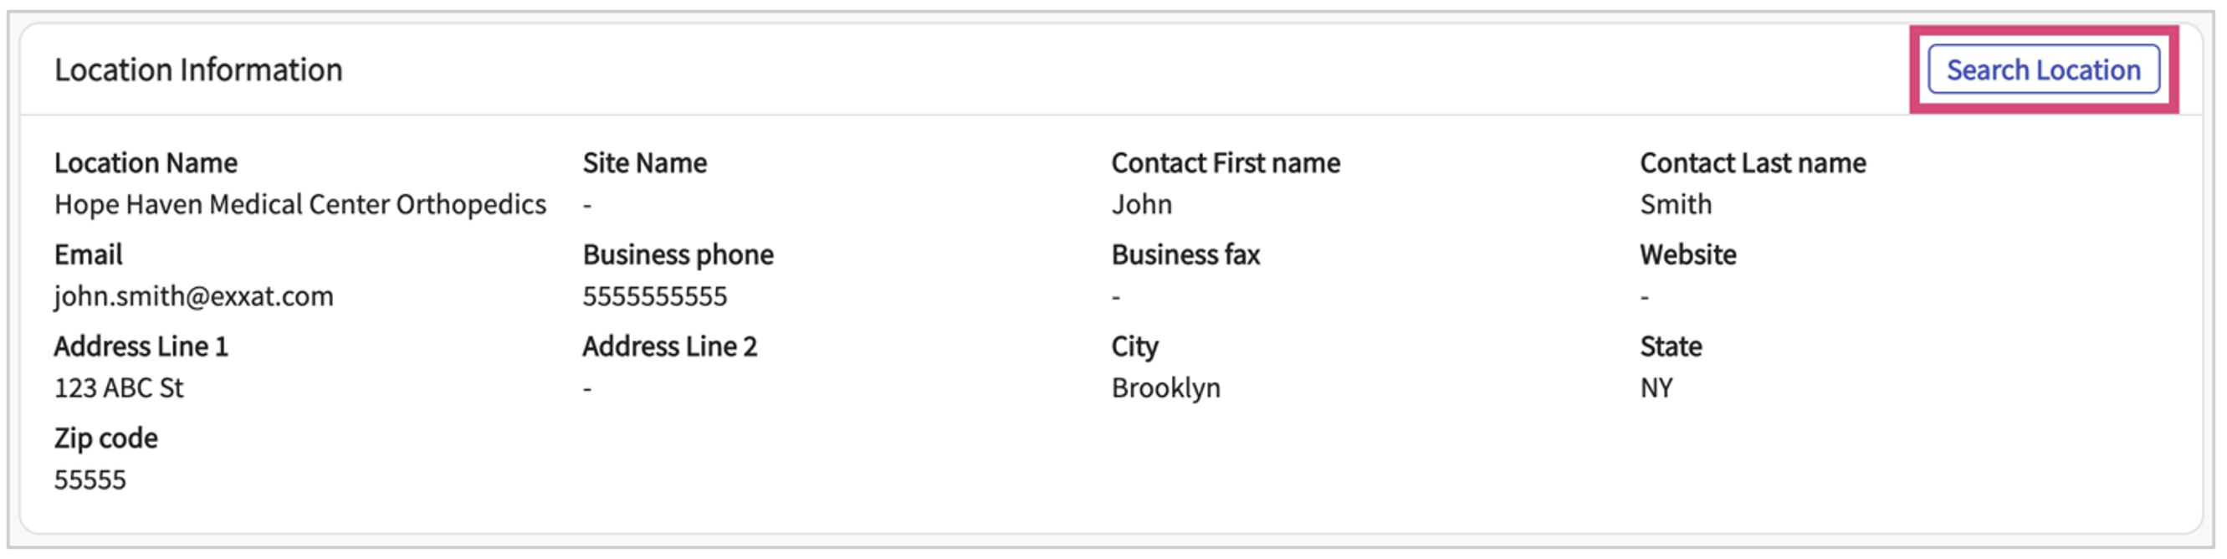Click the Email field label
Screen dimensions: 2227x559
click(x=88, y=254)
